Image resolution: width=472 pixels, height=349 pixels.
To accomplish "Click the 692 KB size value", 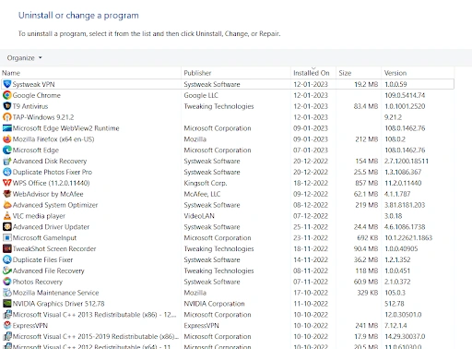I will (x=367, y=238).
